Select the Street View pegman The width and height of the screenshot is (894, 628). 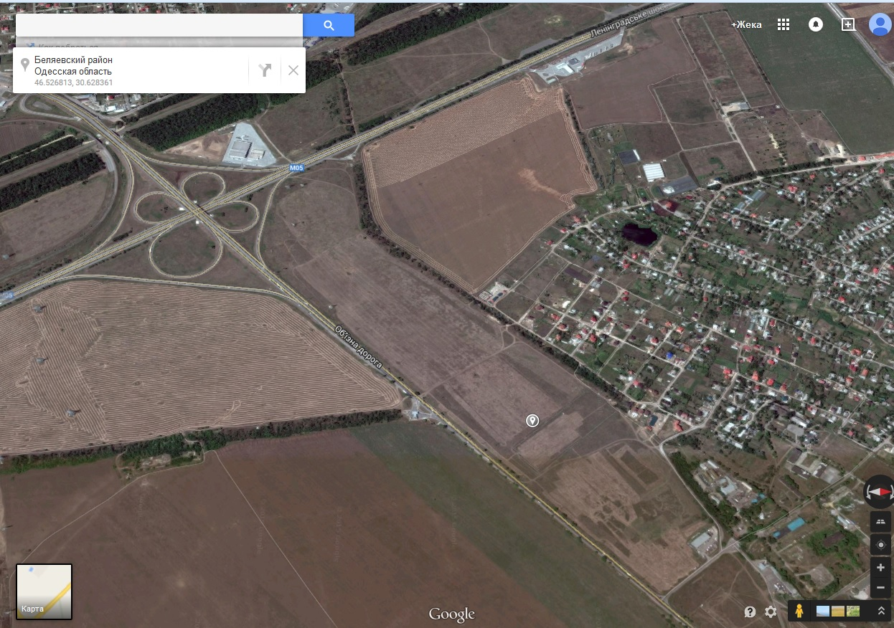799,611
